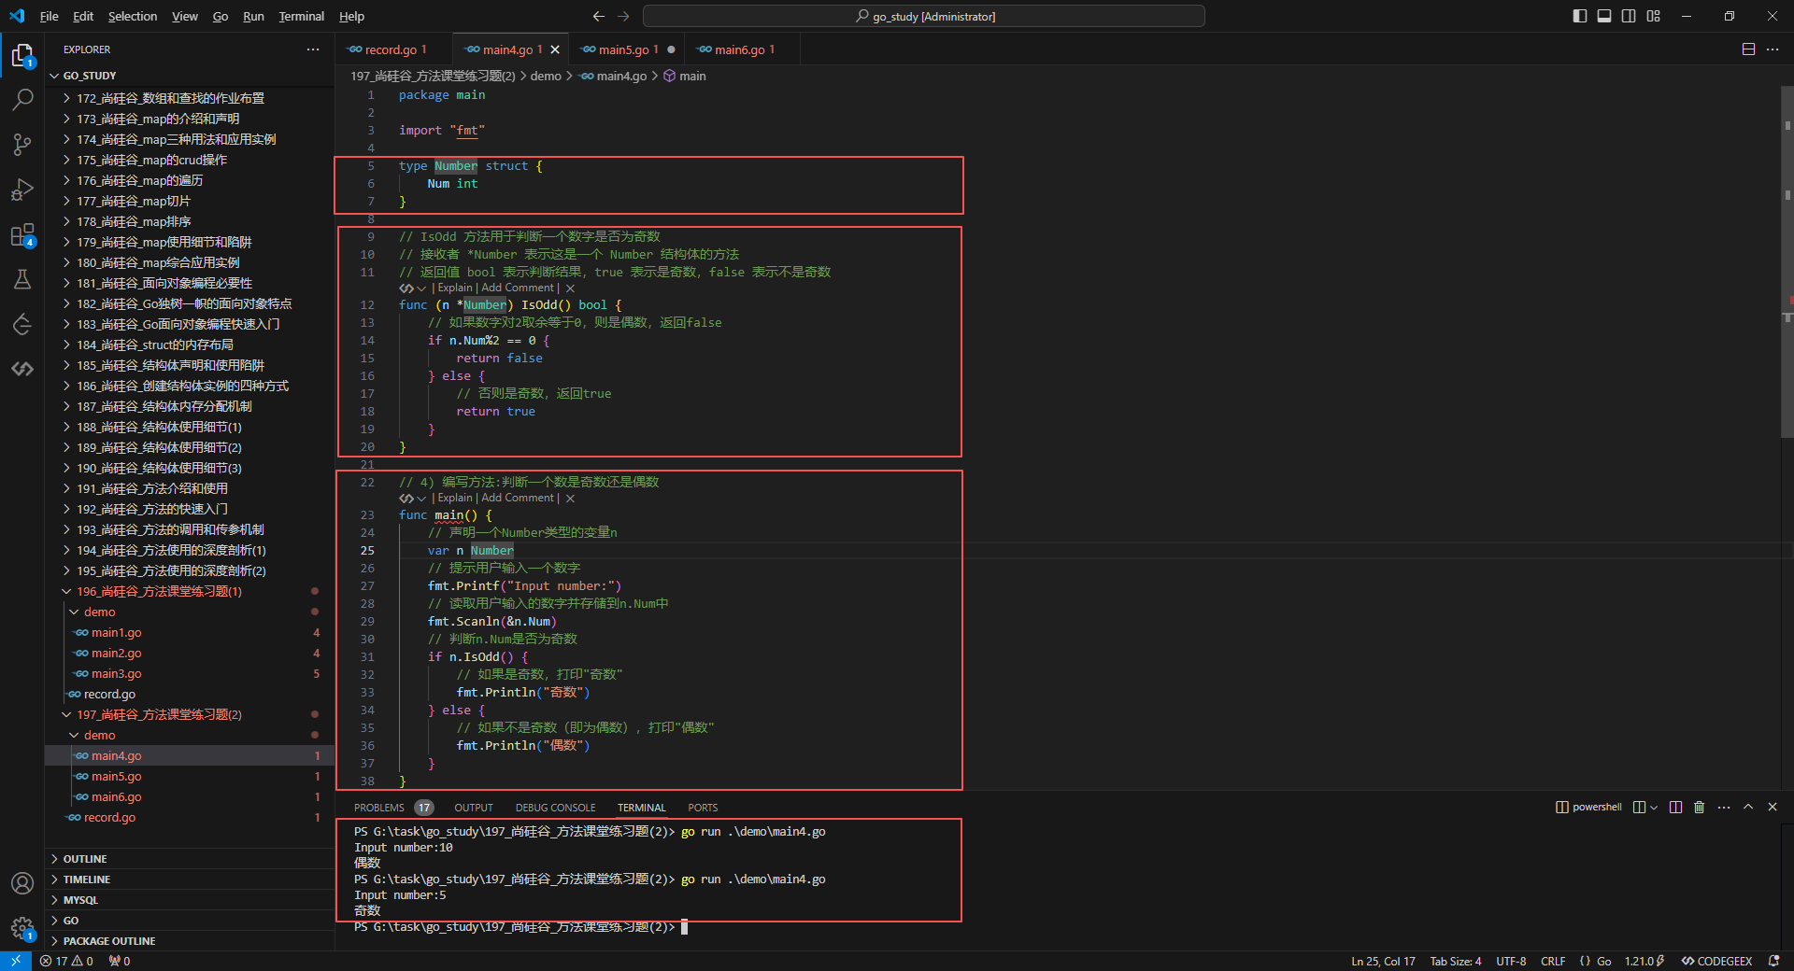Switch to the PROBLEMS panel tab
This screenshot has width=1794, height=971.
379,808
